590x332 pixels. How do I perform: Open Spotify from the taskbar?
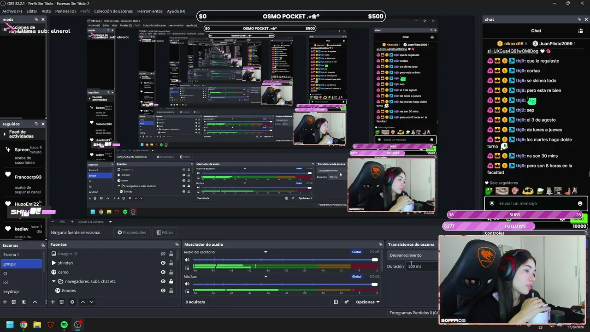click(64, 325)
